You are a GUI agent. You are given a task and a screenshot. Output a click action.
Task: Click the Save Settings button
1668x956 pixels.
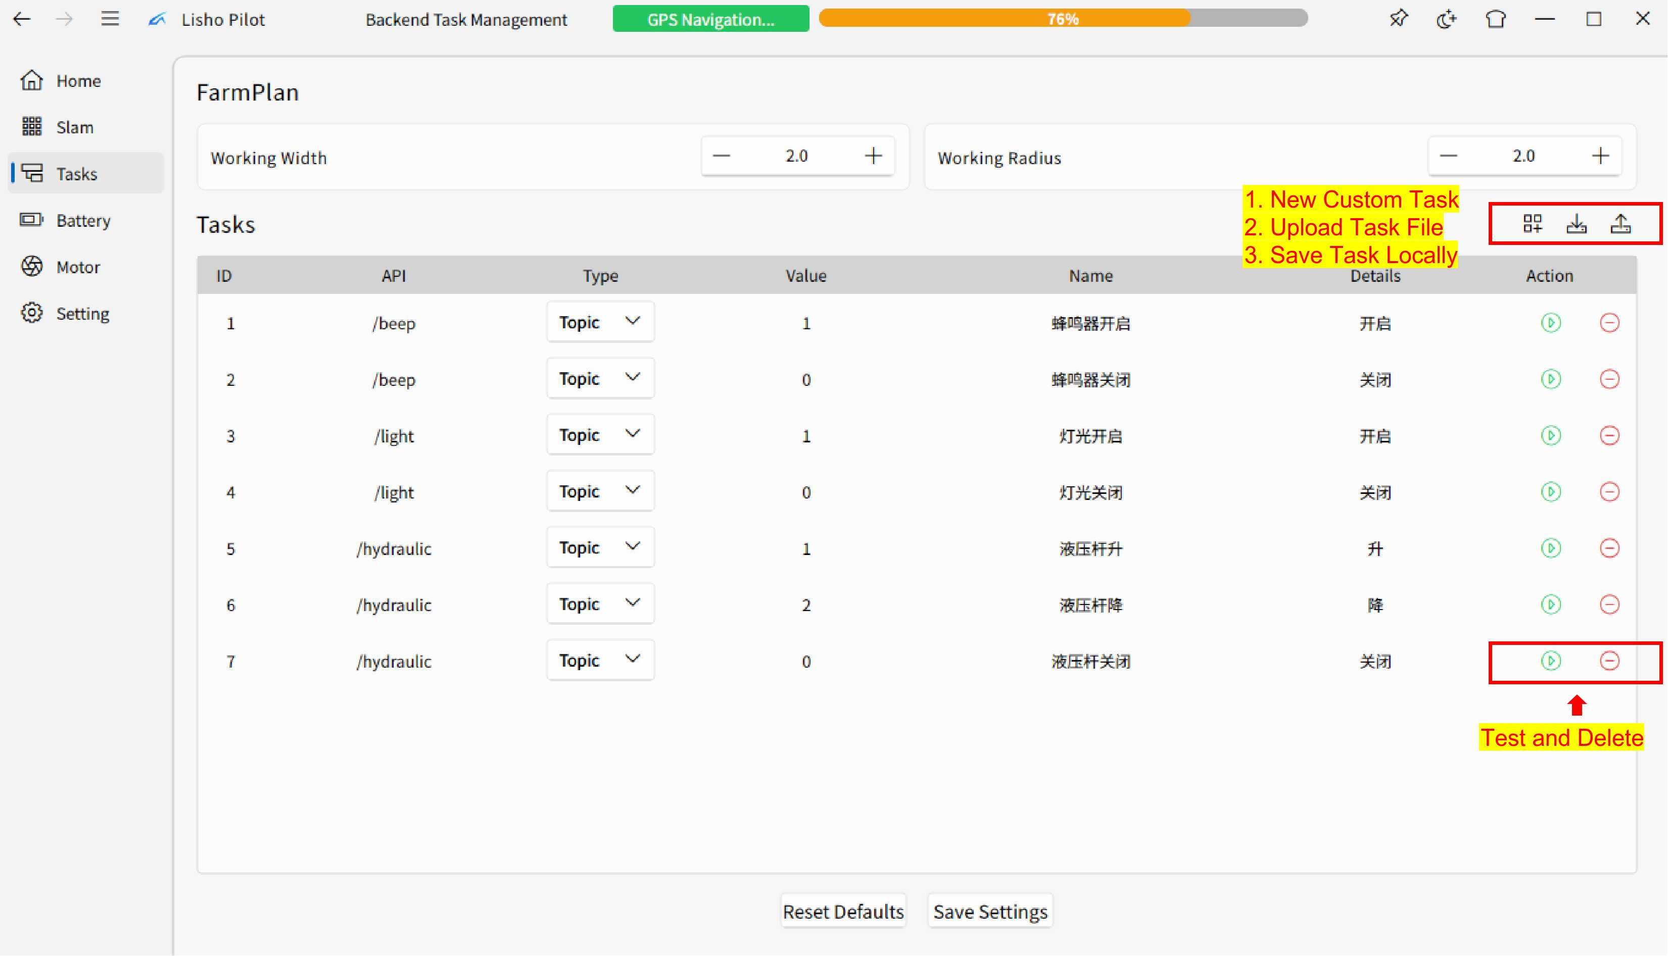click(991, 912)
